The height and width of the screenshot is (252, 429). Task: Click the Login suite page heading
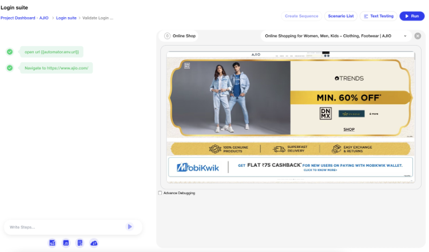(x=14, y=7)
